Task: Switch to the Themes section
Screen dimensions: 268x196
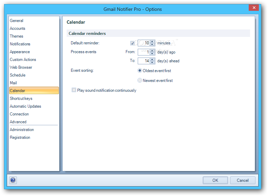Action: pos(16,36)
